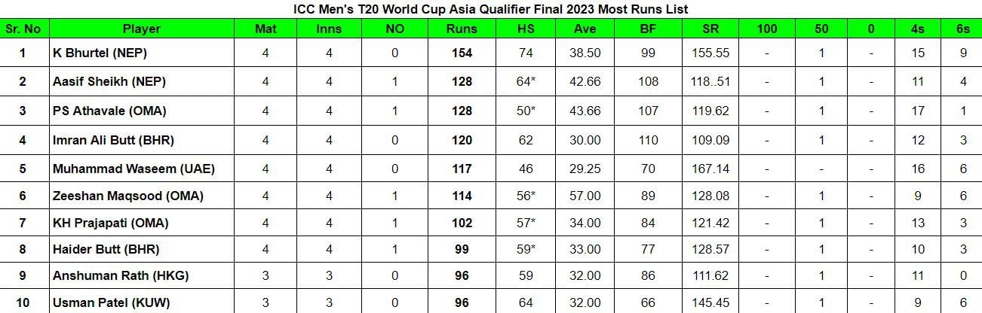This screenshot has height=313, width=982.
Task: Select Anshuman Rath (HKG) cell
Action: pos(120,276)
